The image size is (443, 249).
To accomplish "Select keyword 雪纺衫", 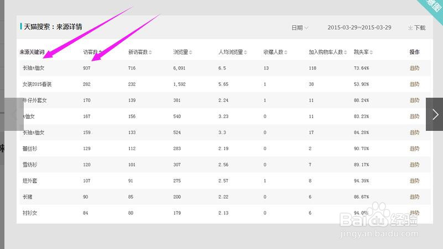I will pyautogui.click(x=30, y=165).
